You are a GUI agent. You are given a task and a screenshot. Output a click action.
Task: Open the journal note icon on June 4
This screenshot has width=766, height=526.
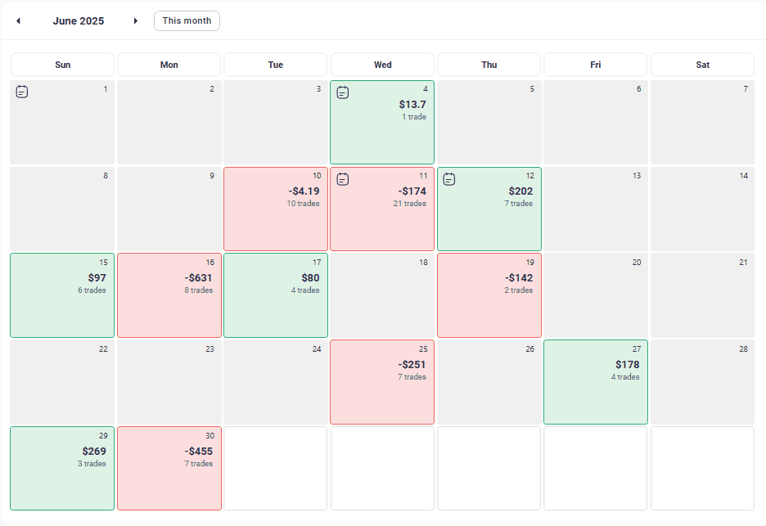tap(343, 92)
